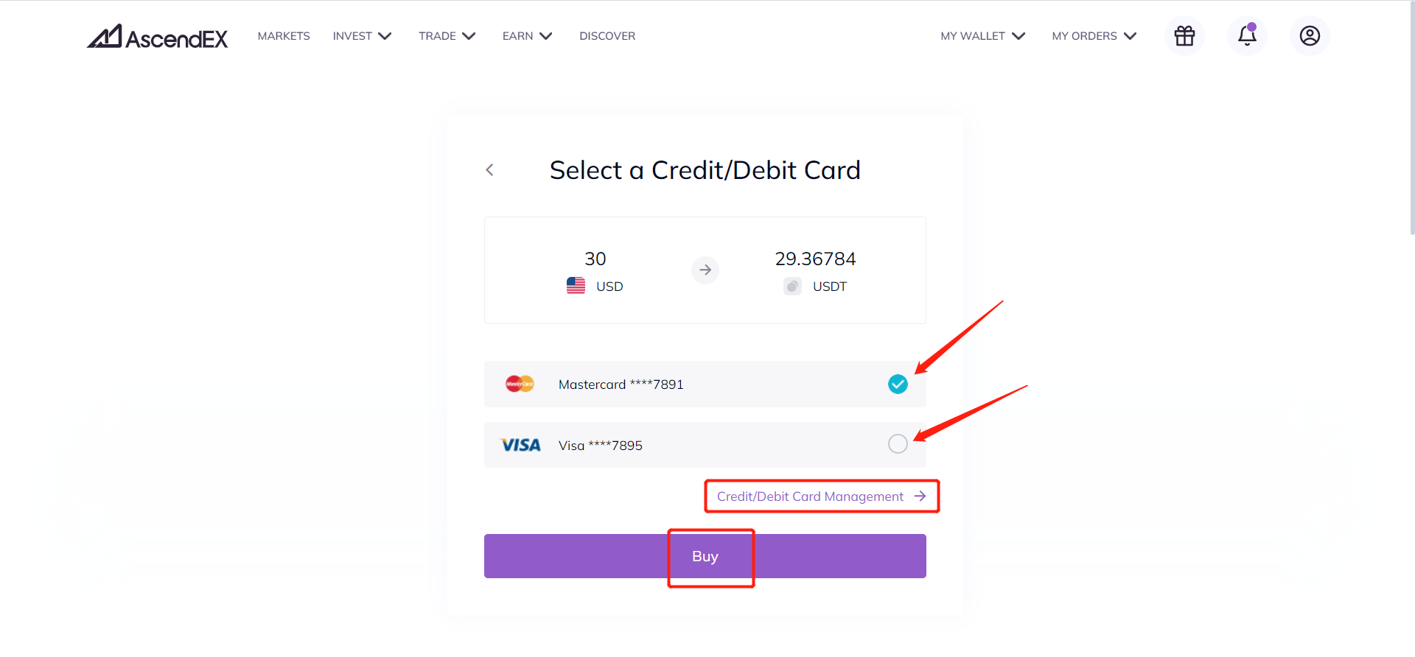Expand the TRADE dropdown menu
This screenshot has height=657, width=1415.
point(447,36)
